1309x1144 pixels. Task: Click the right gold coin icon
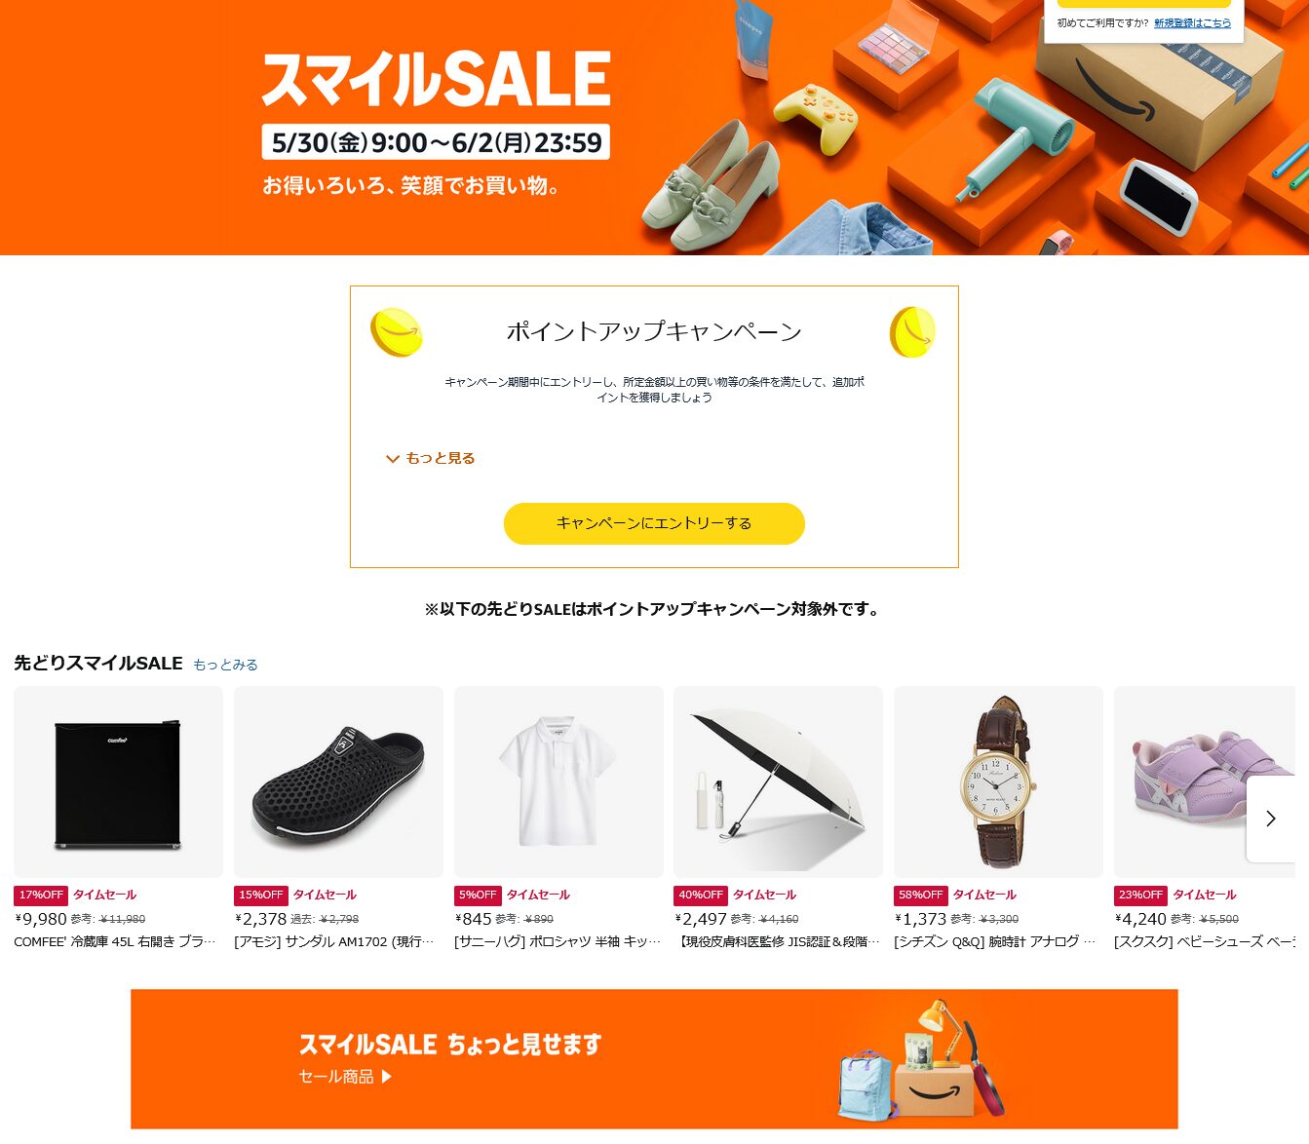coord(912,332)
